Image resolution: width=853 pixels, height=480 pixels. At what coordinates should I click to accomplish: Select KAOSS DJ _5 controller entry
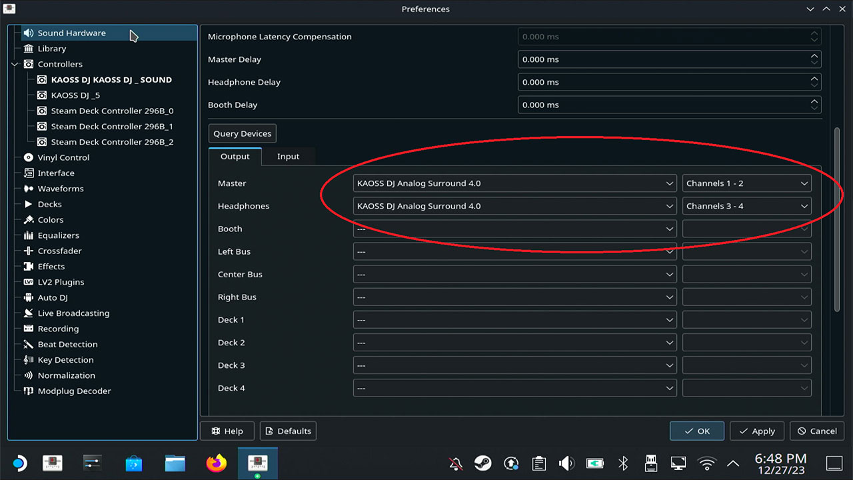pyautogui.click(x=75, y=95)
